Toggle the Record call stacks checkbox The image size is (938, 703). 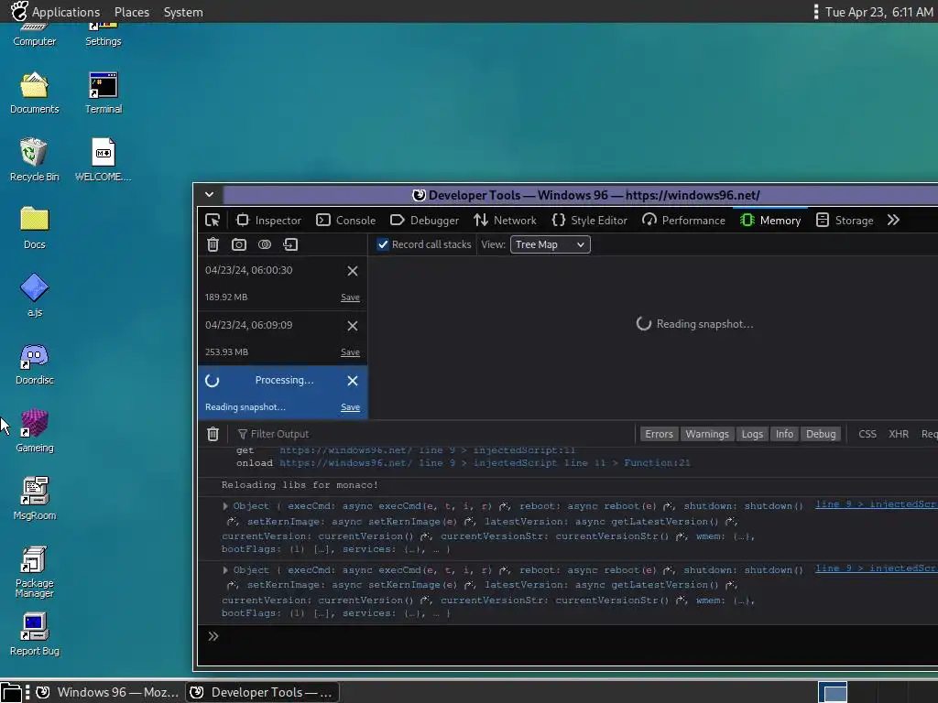[x=383, y=244]
